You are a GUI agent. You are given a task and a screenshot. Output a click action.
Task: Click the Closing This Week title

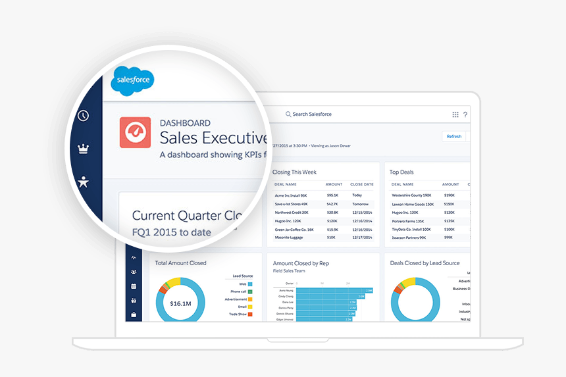pos(294,172)
